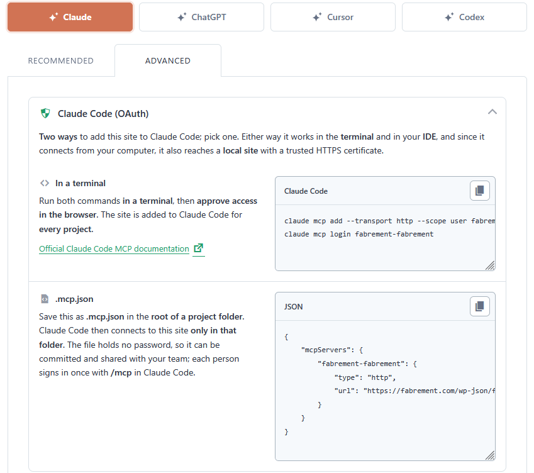
Task: Click the 'In a terminal' heading
Action: (x=81, y=183)
